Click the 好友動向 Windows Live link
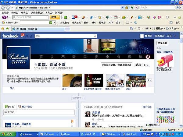Image resolution: width=183 pixels, height=137 pixels. tap(65, 23)
